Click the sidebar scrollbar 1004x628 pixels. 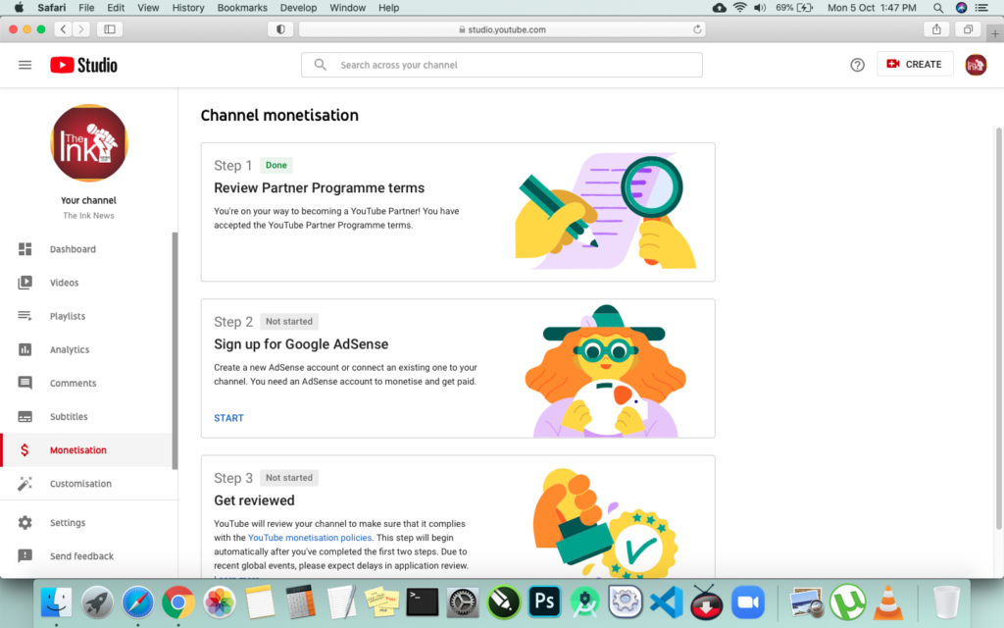tap(175, 350)
